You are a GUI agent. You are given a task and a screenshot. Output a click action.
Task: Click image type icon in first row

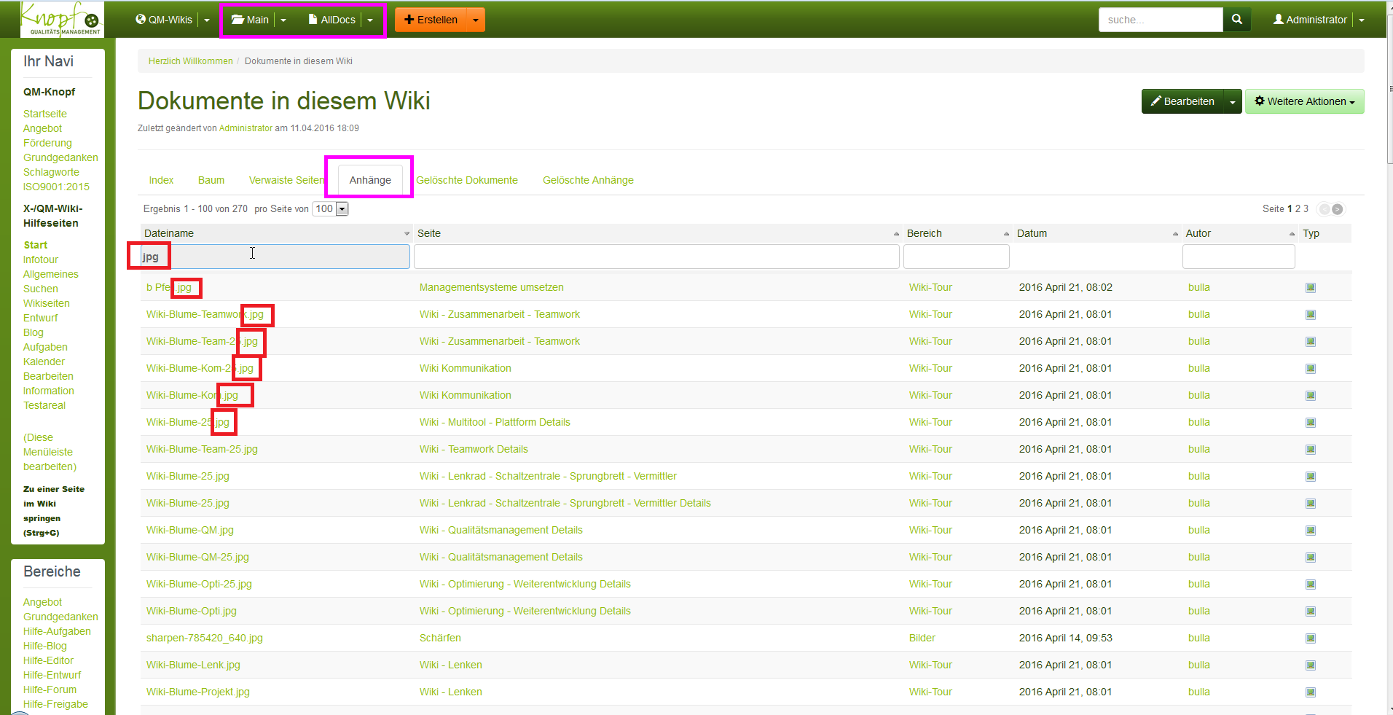pyautogui.click(x=1310, y=288)
